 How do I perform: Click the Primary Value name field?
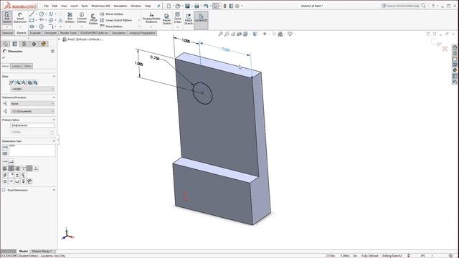click(32, 125)
